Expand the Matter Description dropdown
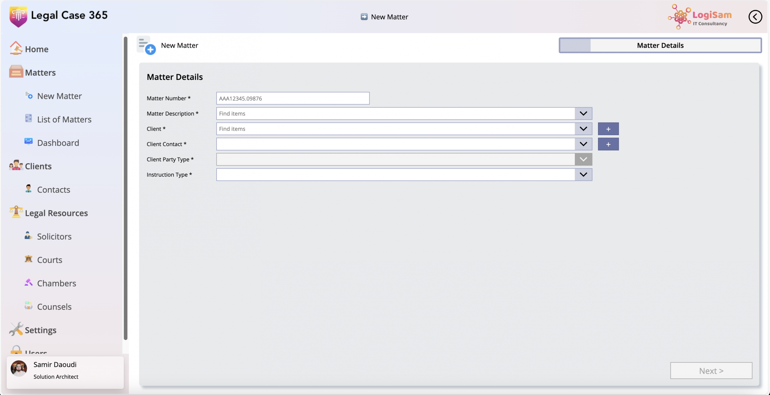 583,114
